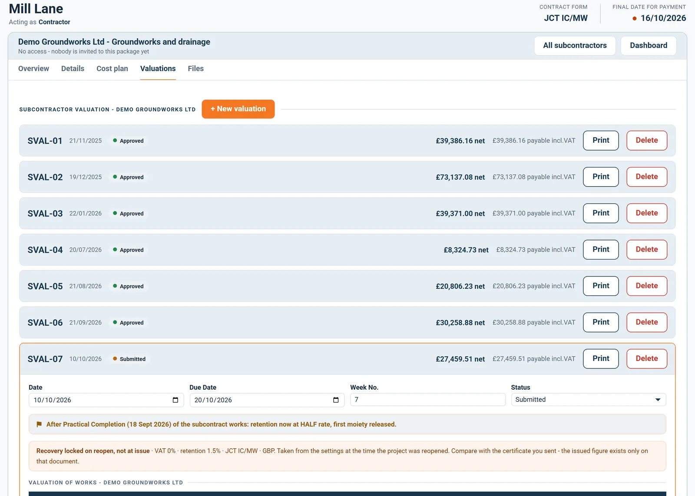The width and height of the screenshot is (695, 496).
Task: Create a new valuation
Action: 238,109
